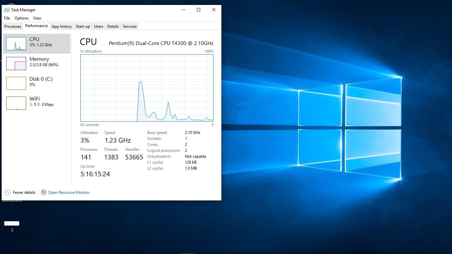Select the WiFi mini graph thumbnail
Image resolution: width=452 pixels, height=254 pixels.
16,103
